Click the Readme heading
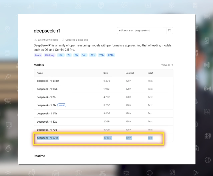Viewport: 213px width, 176px height. click(x=39, y=156)
